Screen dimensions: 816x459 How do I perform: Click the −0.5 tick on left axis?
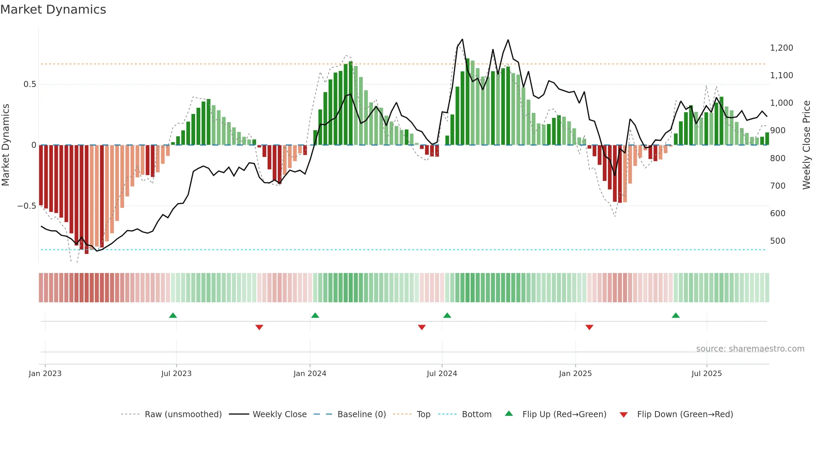coord(27,206)
